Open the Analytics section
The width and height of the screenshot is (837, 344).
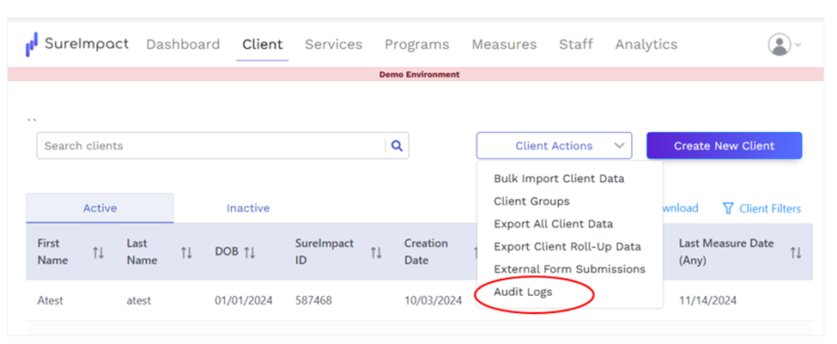646,45
